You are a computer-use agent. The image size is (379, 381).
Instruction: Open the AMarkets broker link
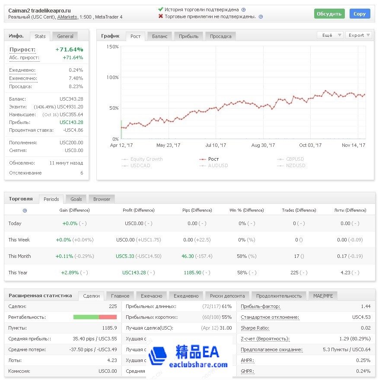[x=67, y=17]
